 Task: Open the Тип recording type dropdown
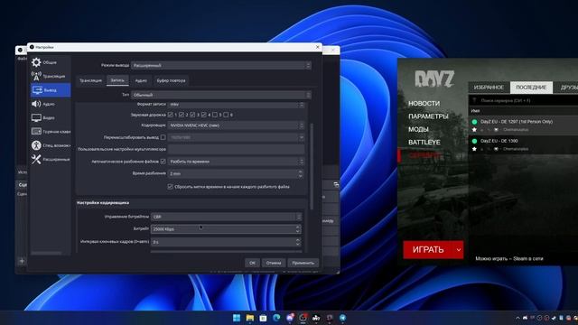tap(221, 95)
